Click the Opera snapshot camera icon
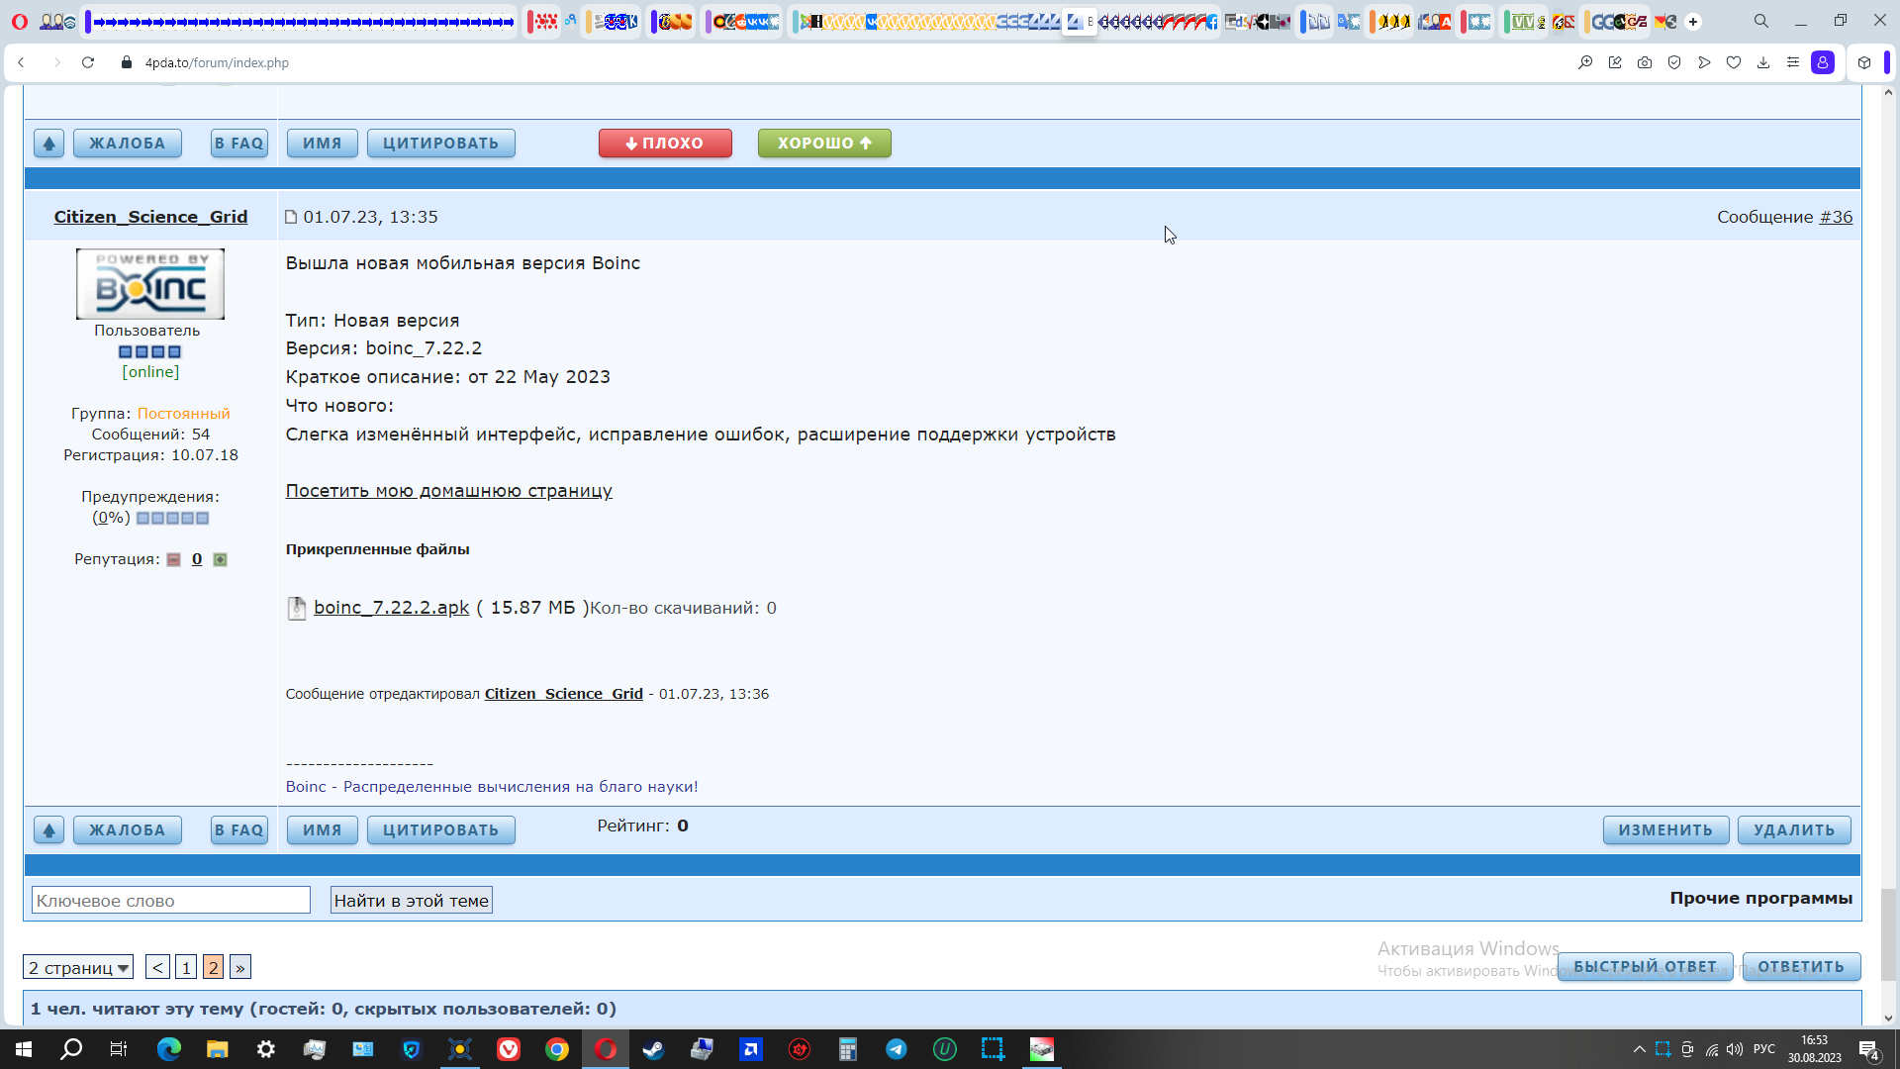This screenshot has height=1069, width=1900. [x=1645, y=62]
